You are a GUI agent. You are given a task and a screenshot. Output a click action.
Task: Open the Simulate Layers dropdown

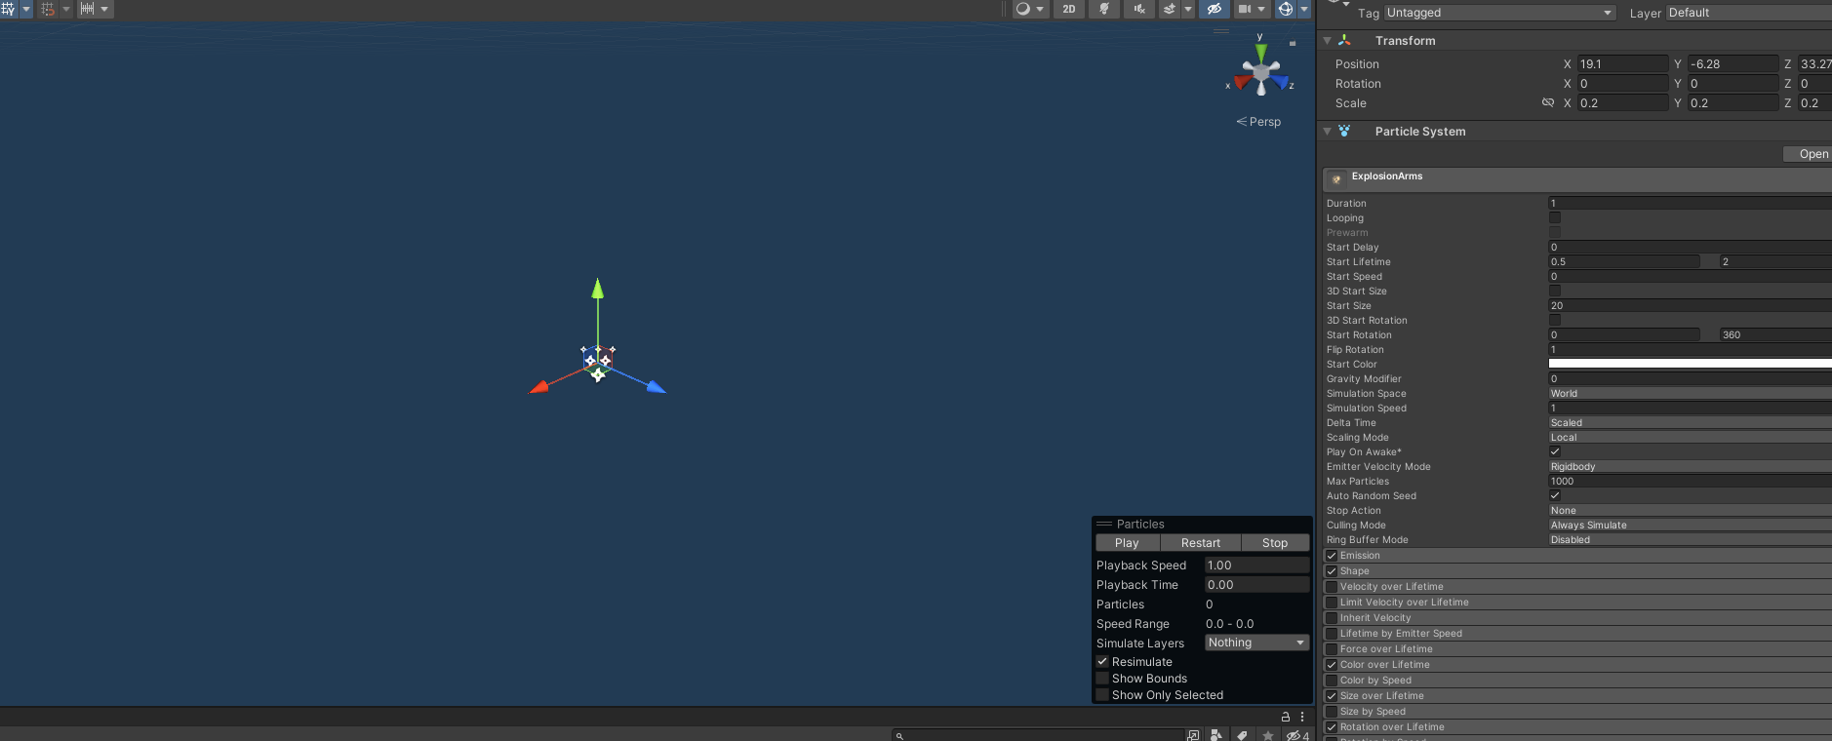(1256, 643)
